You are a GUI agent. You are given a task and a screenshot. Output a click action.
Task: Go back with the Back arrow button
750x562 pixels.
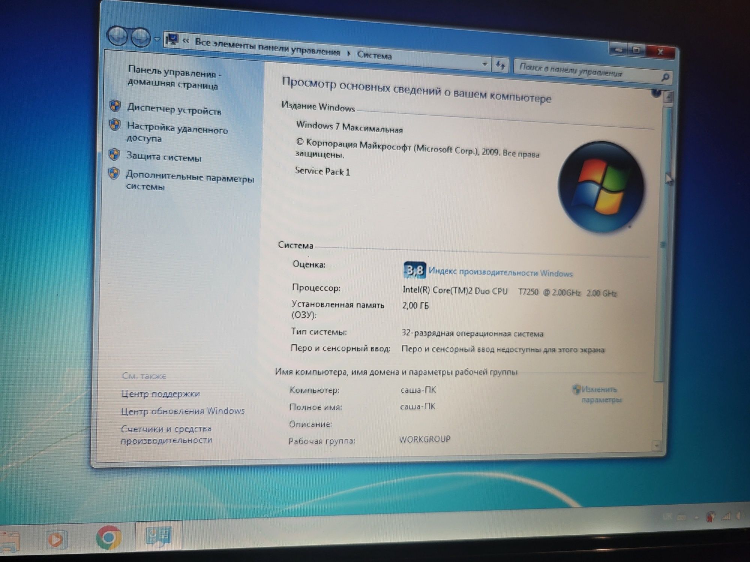[x=117, y=36]
